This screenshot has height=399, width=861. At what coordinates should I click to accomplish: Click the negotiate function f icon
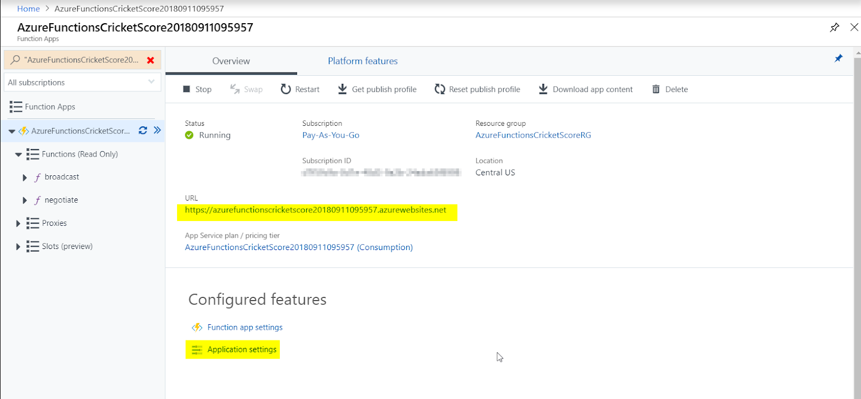point(38,201)
